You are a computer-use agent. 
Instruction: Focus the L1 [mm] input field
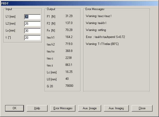32,17
